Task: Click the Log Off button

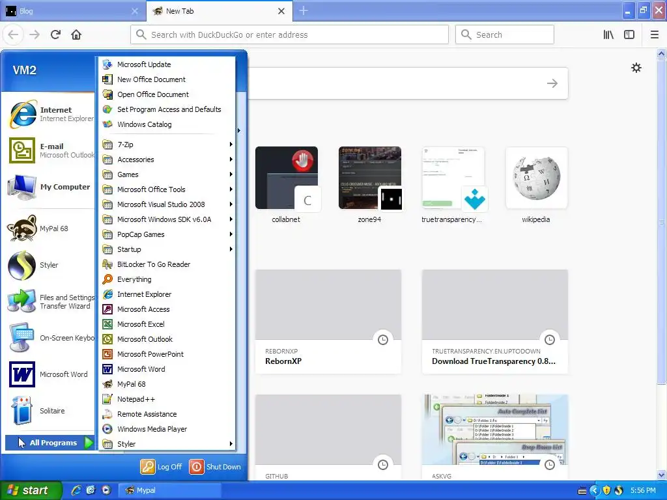Action: (x=162, y=466)
